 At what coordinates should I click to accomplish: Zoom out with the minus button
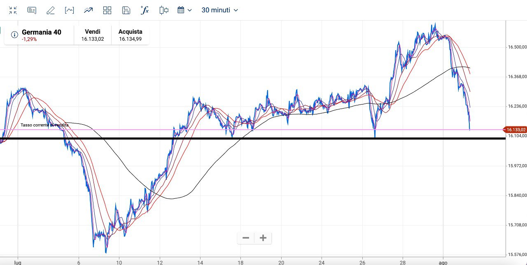246,238
